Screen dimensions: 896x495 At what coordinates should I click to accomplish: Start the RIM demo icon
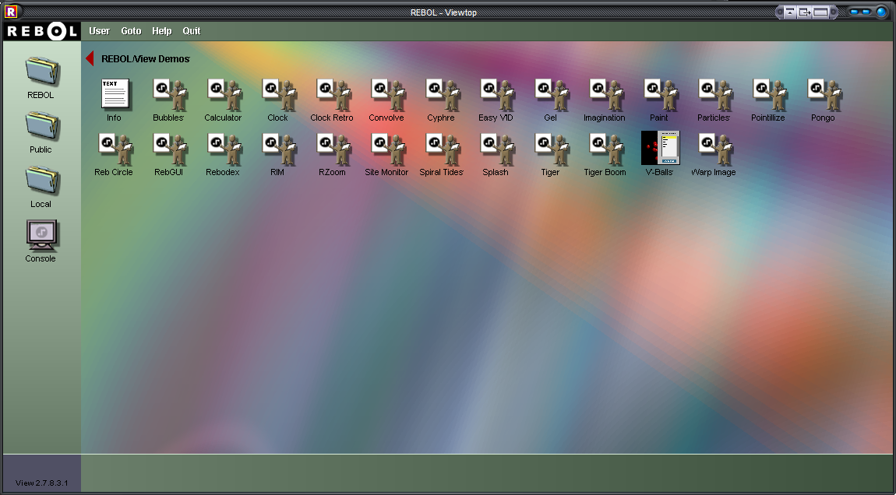click(279, 149)
